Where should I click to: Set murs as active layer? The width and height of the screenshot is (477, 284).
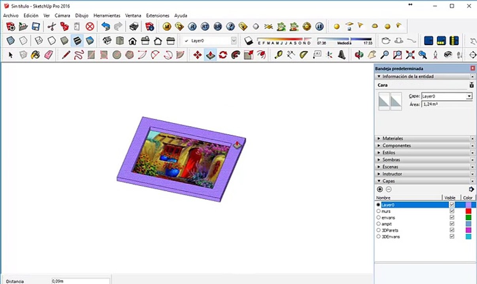click(x=379, y=211)
